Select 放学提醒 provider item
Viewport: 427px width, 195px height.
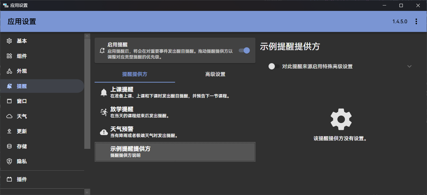175,112
